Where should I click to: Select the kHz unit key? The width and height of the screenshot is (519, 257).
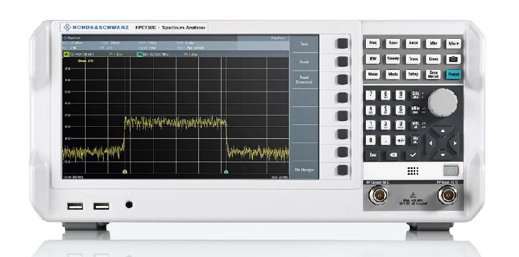point(415,125)
